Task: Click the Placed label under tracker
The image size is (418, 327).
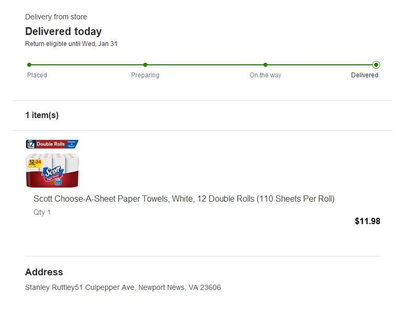Action: pyautogui.click(x=37, y=75)
